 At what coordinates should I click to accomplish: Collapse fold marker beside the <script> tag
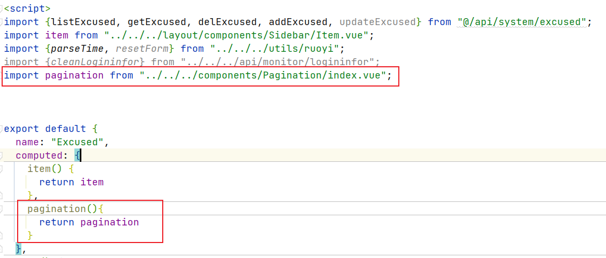[x=2, y=8]
